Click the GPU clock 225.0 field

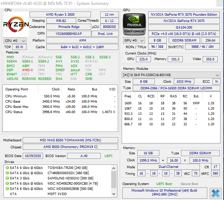(143, 59)
